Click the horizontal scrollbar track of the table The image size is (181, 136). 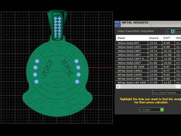coord(148,87)
